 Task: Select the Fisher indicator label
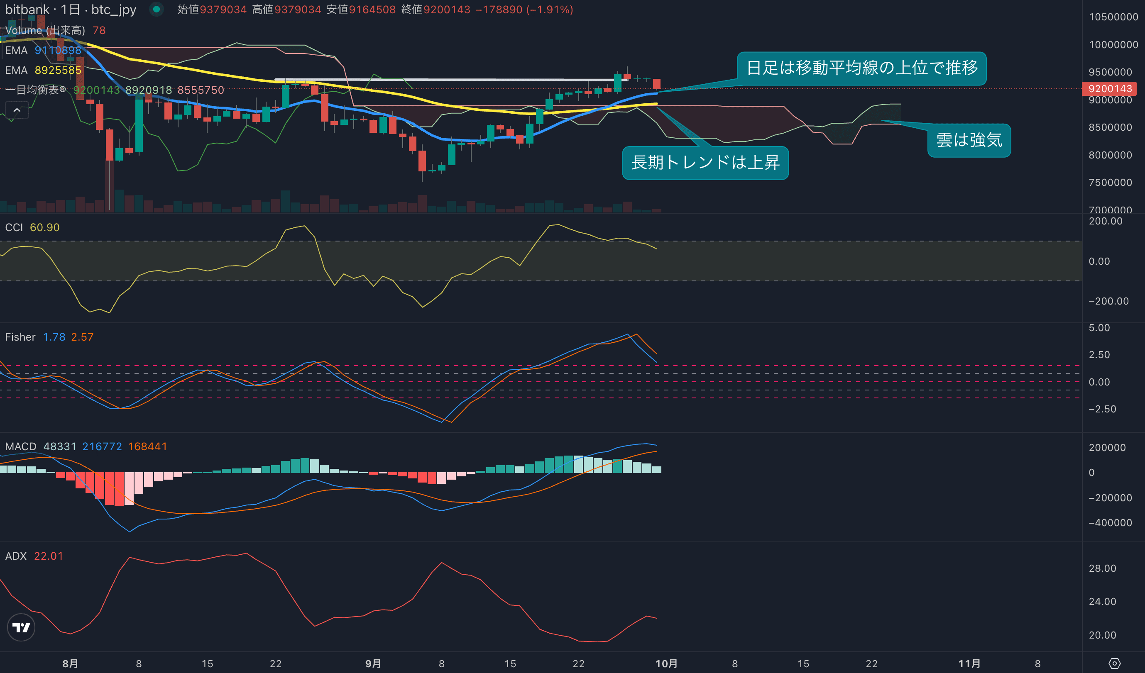20,337
